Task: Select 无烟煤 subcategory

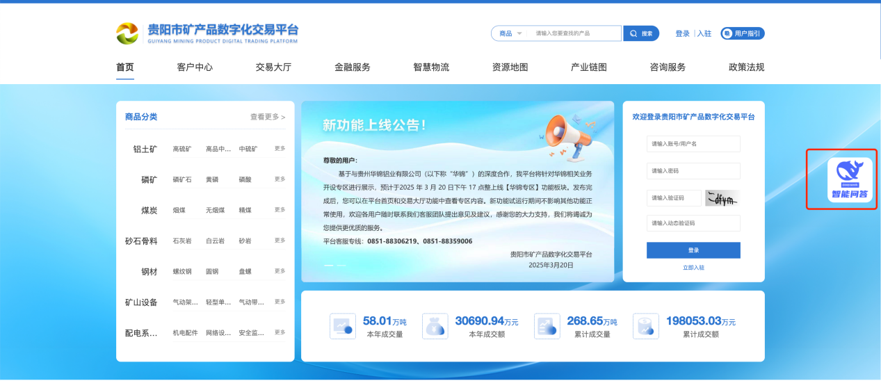Action: (216, 210)
